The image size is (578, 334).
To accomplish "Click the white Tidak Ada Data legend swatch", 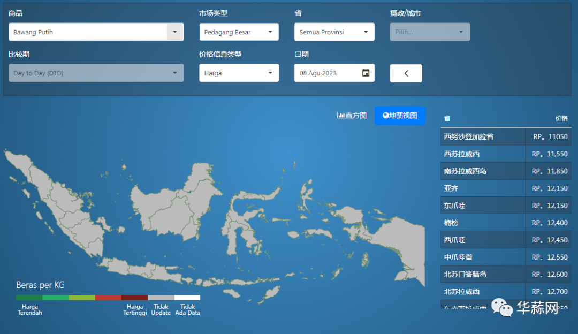I will pyautogui.click(x=187, y=298).
